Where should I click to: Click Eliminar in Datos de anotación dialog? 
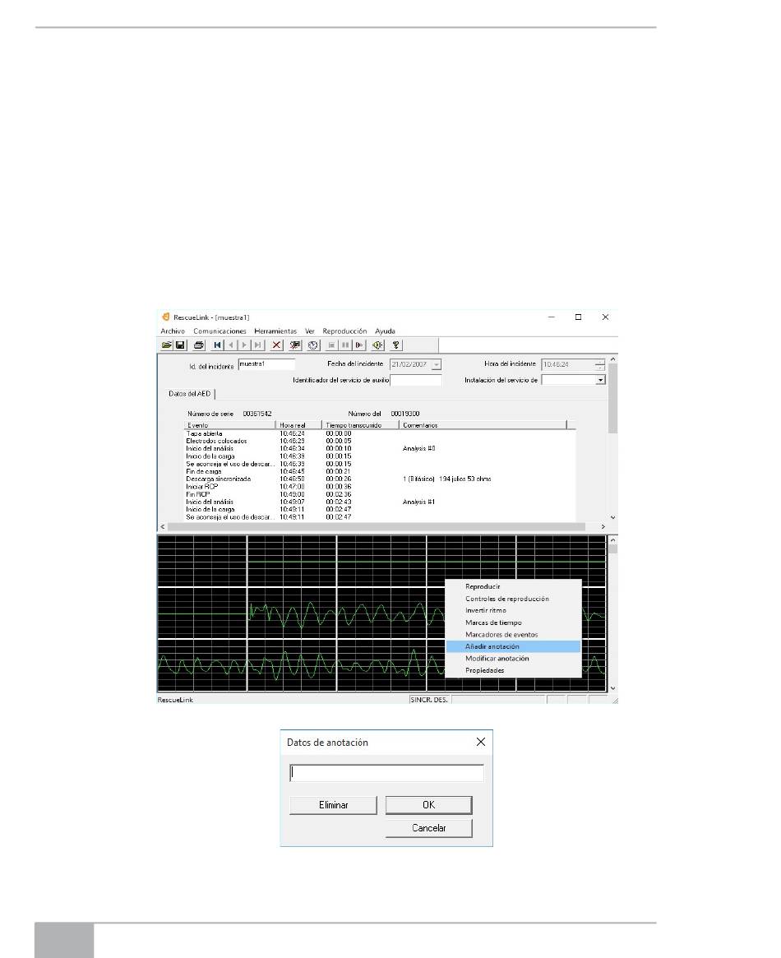(334, 805)
